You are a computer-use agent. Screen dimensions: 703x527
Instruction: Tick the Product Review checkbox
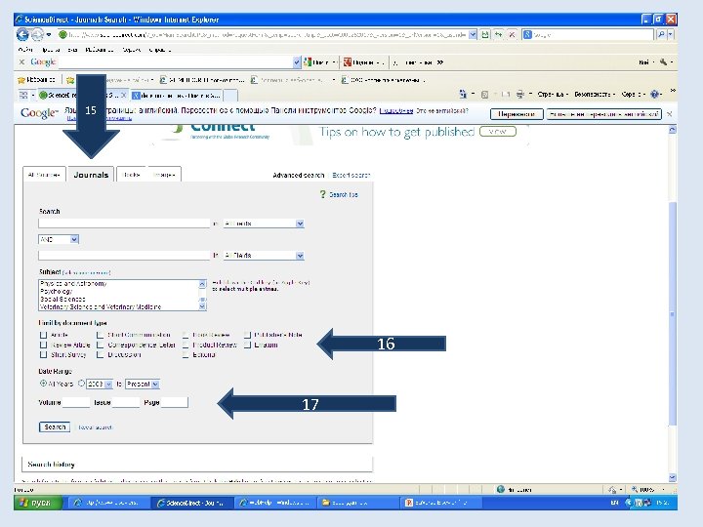click(x=186, y=345)
